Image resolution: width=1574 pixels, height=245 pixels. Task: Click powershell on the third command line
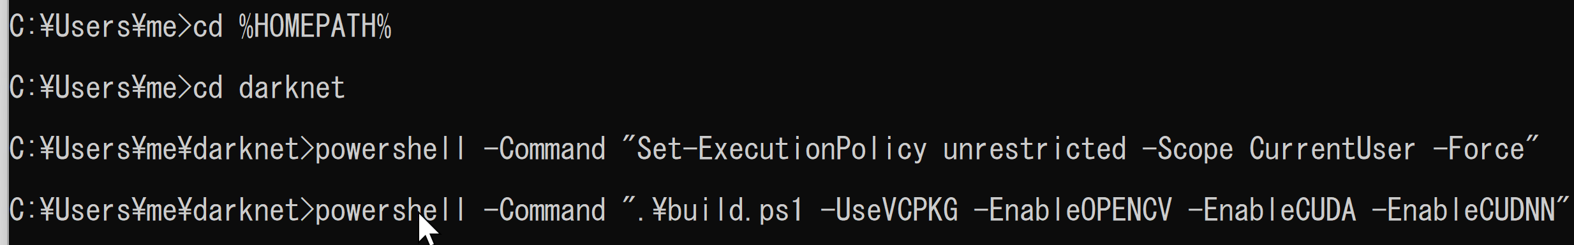(391, 149)
